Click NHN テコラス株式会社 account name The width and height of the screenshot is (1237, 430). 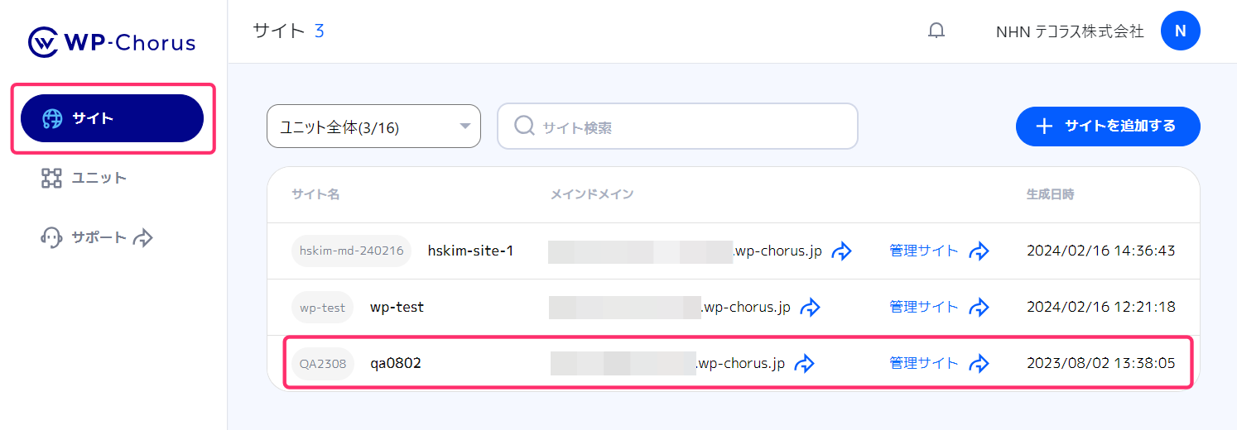tap(1070, 31)
